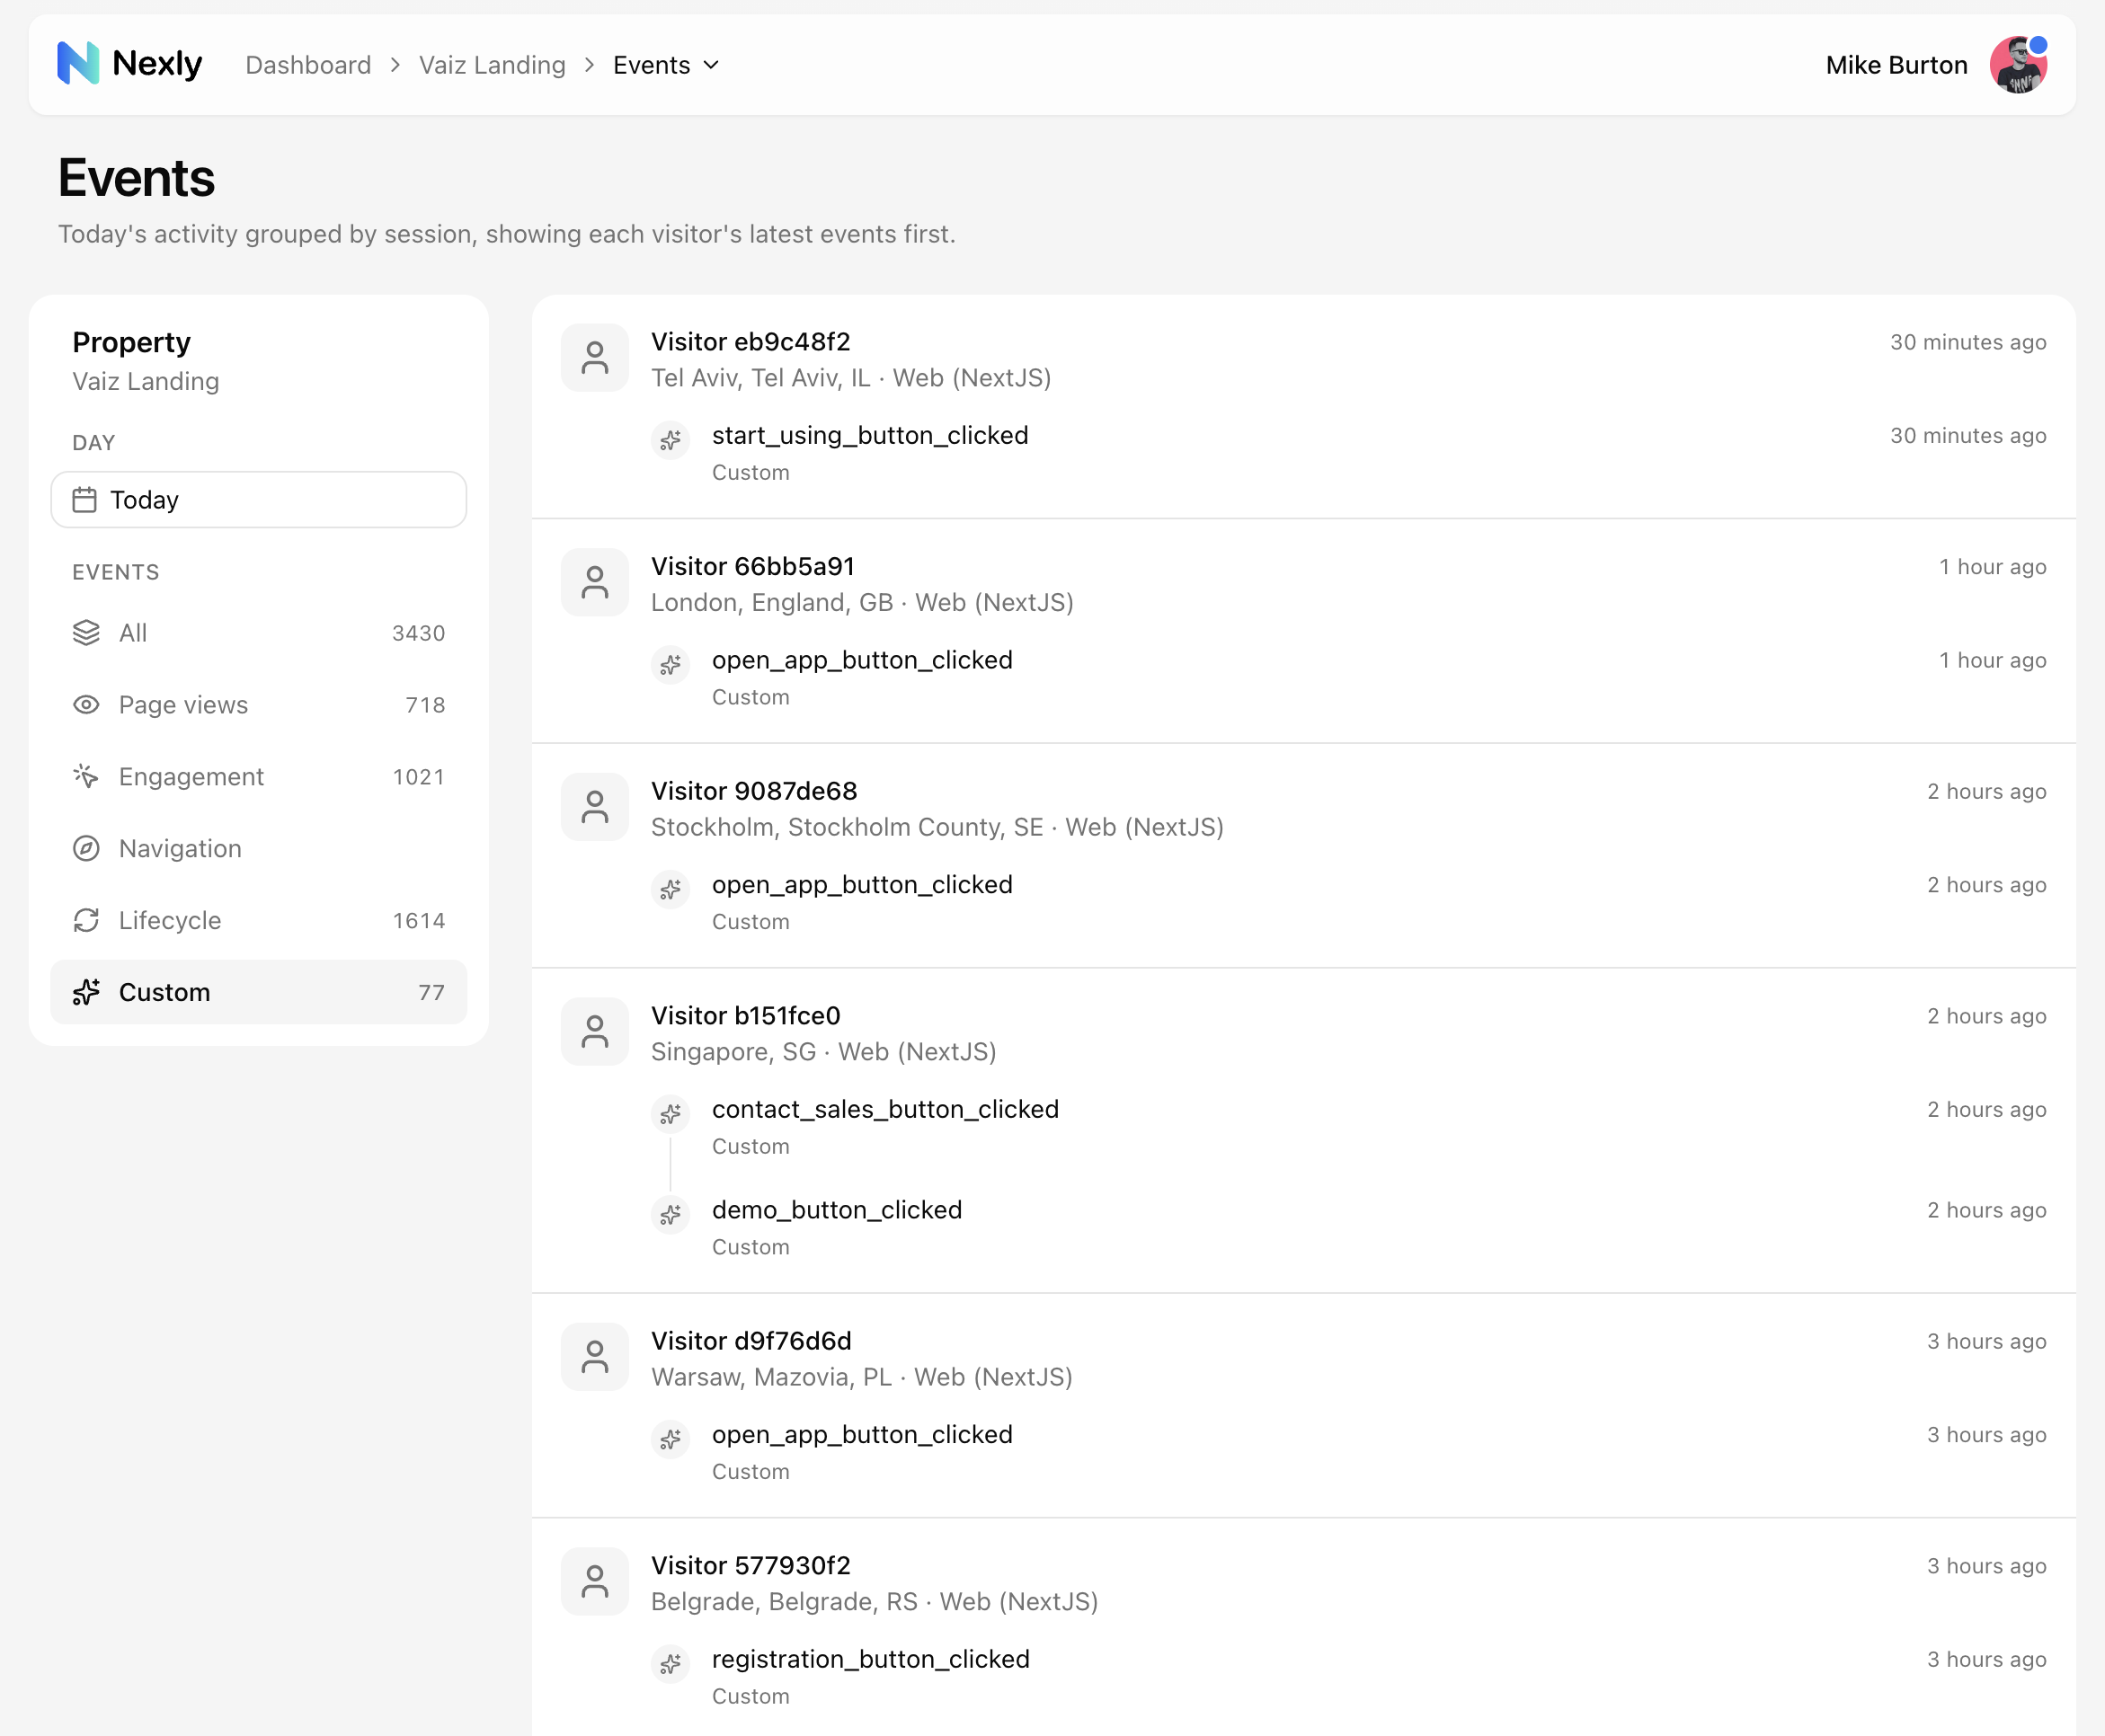Click the sparkle icon beside registration_button_clicked
Image resolution: width=2105 pixels, height=1736 pixels.
[671, 1664]
